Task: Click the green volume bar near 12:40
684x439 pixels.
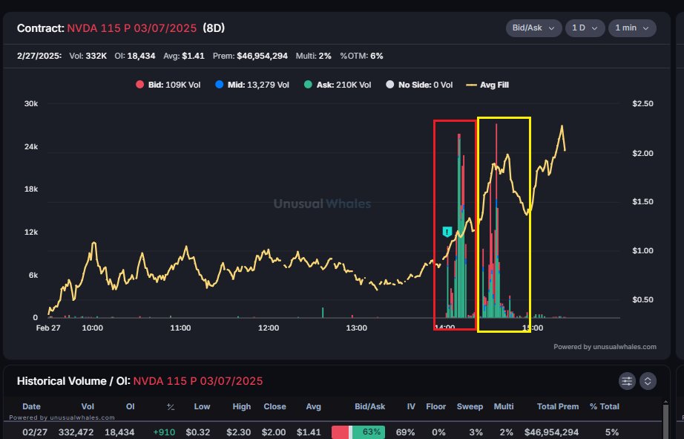Action: click(x=323, y=312)
